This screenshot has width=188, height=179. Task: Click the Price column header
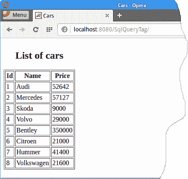pos(62,76)
